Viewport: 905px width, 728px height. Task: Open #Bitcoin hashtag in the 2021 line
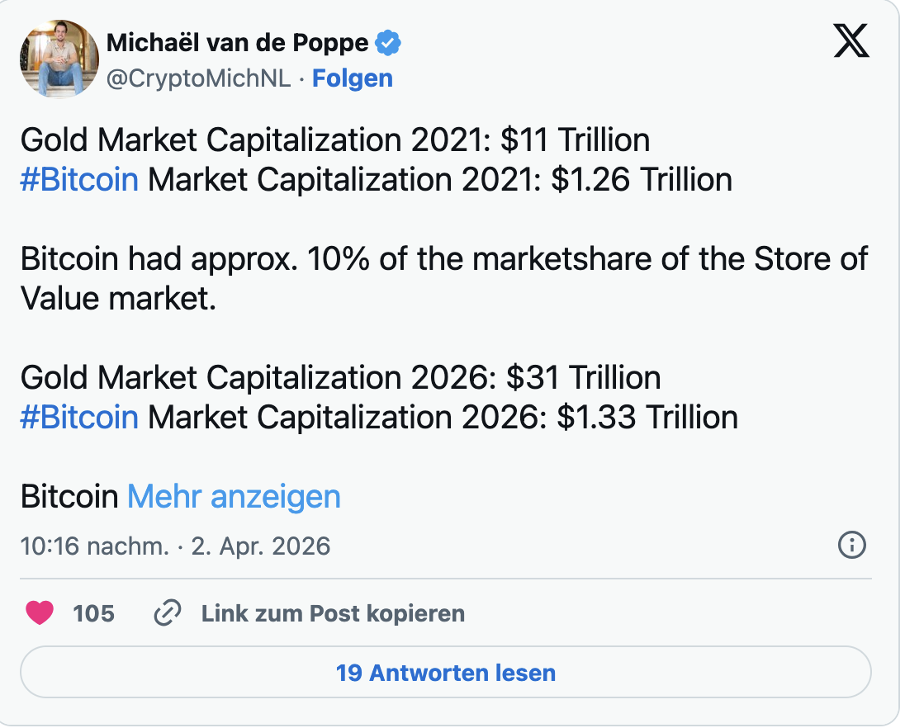coord(79,180)
